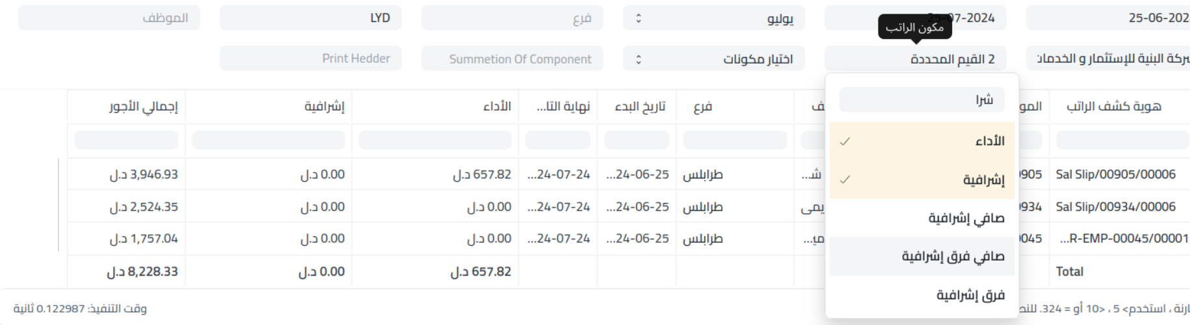Open the يوليو month dropdown
Viewport: 1190px width, 325px height.
pos(713,18)
